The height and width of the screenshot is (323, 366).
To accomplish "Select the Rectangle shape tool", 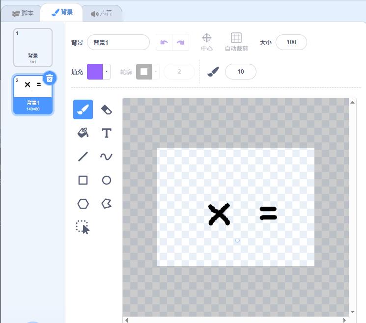I will click(83, 180).
